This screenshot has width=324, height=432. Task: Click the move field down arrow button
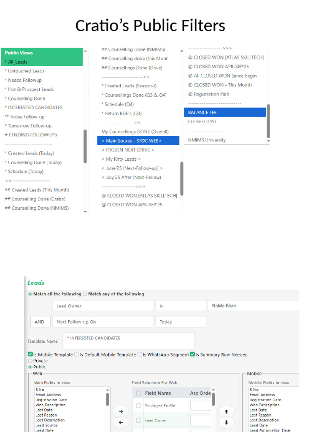pos(227,422)
